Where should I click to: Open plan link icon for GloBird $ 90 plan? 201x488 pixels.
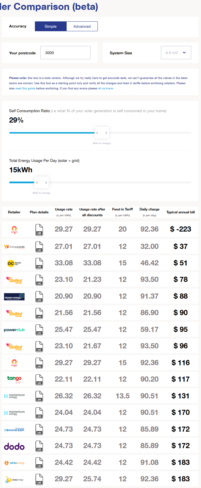pyautogui.click(x=39, y=313)
